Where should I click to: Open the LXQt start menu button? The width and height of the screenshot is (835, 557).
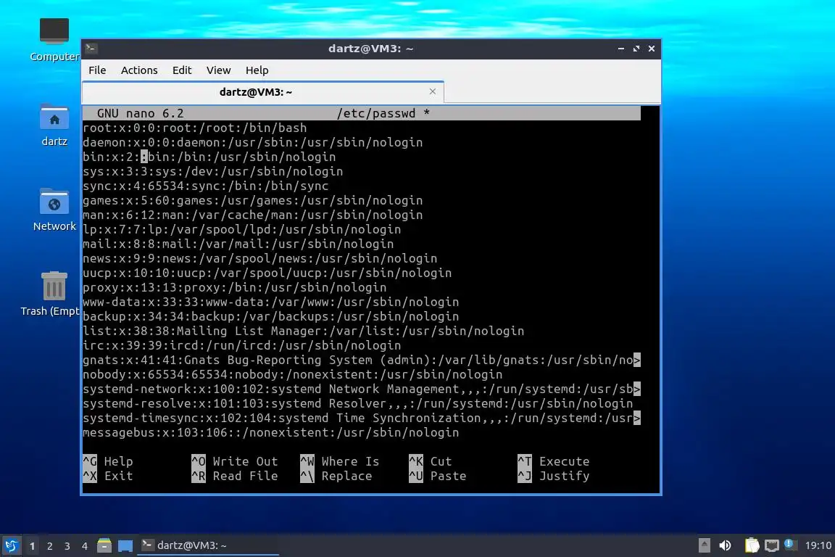(11, 545)
